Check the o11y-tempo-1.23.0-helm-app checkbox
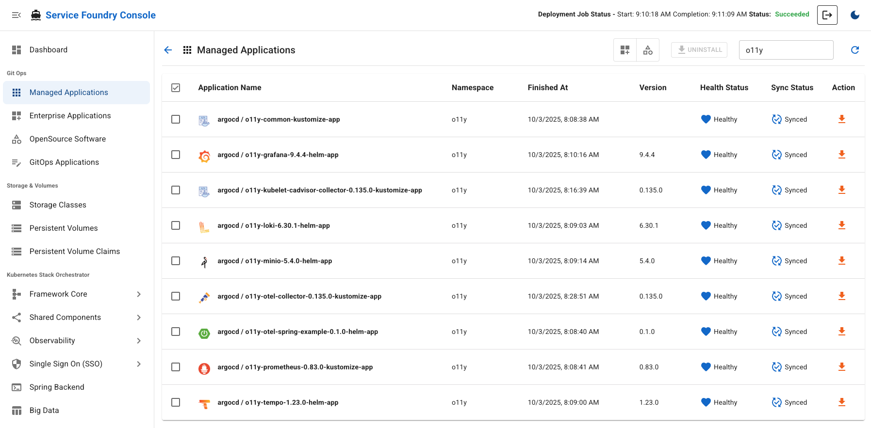Viewport: 871px width, 428px height. click(176, 402)
